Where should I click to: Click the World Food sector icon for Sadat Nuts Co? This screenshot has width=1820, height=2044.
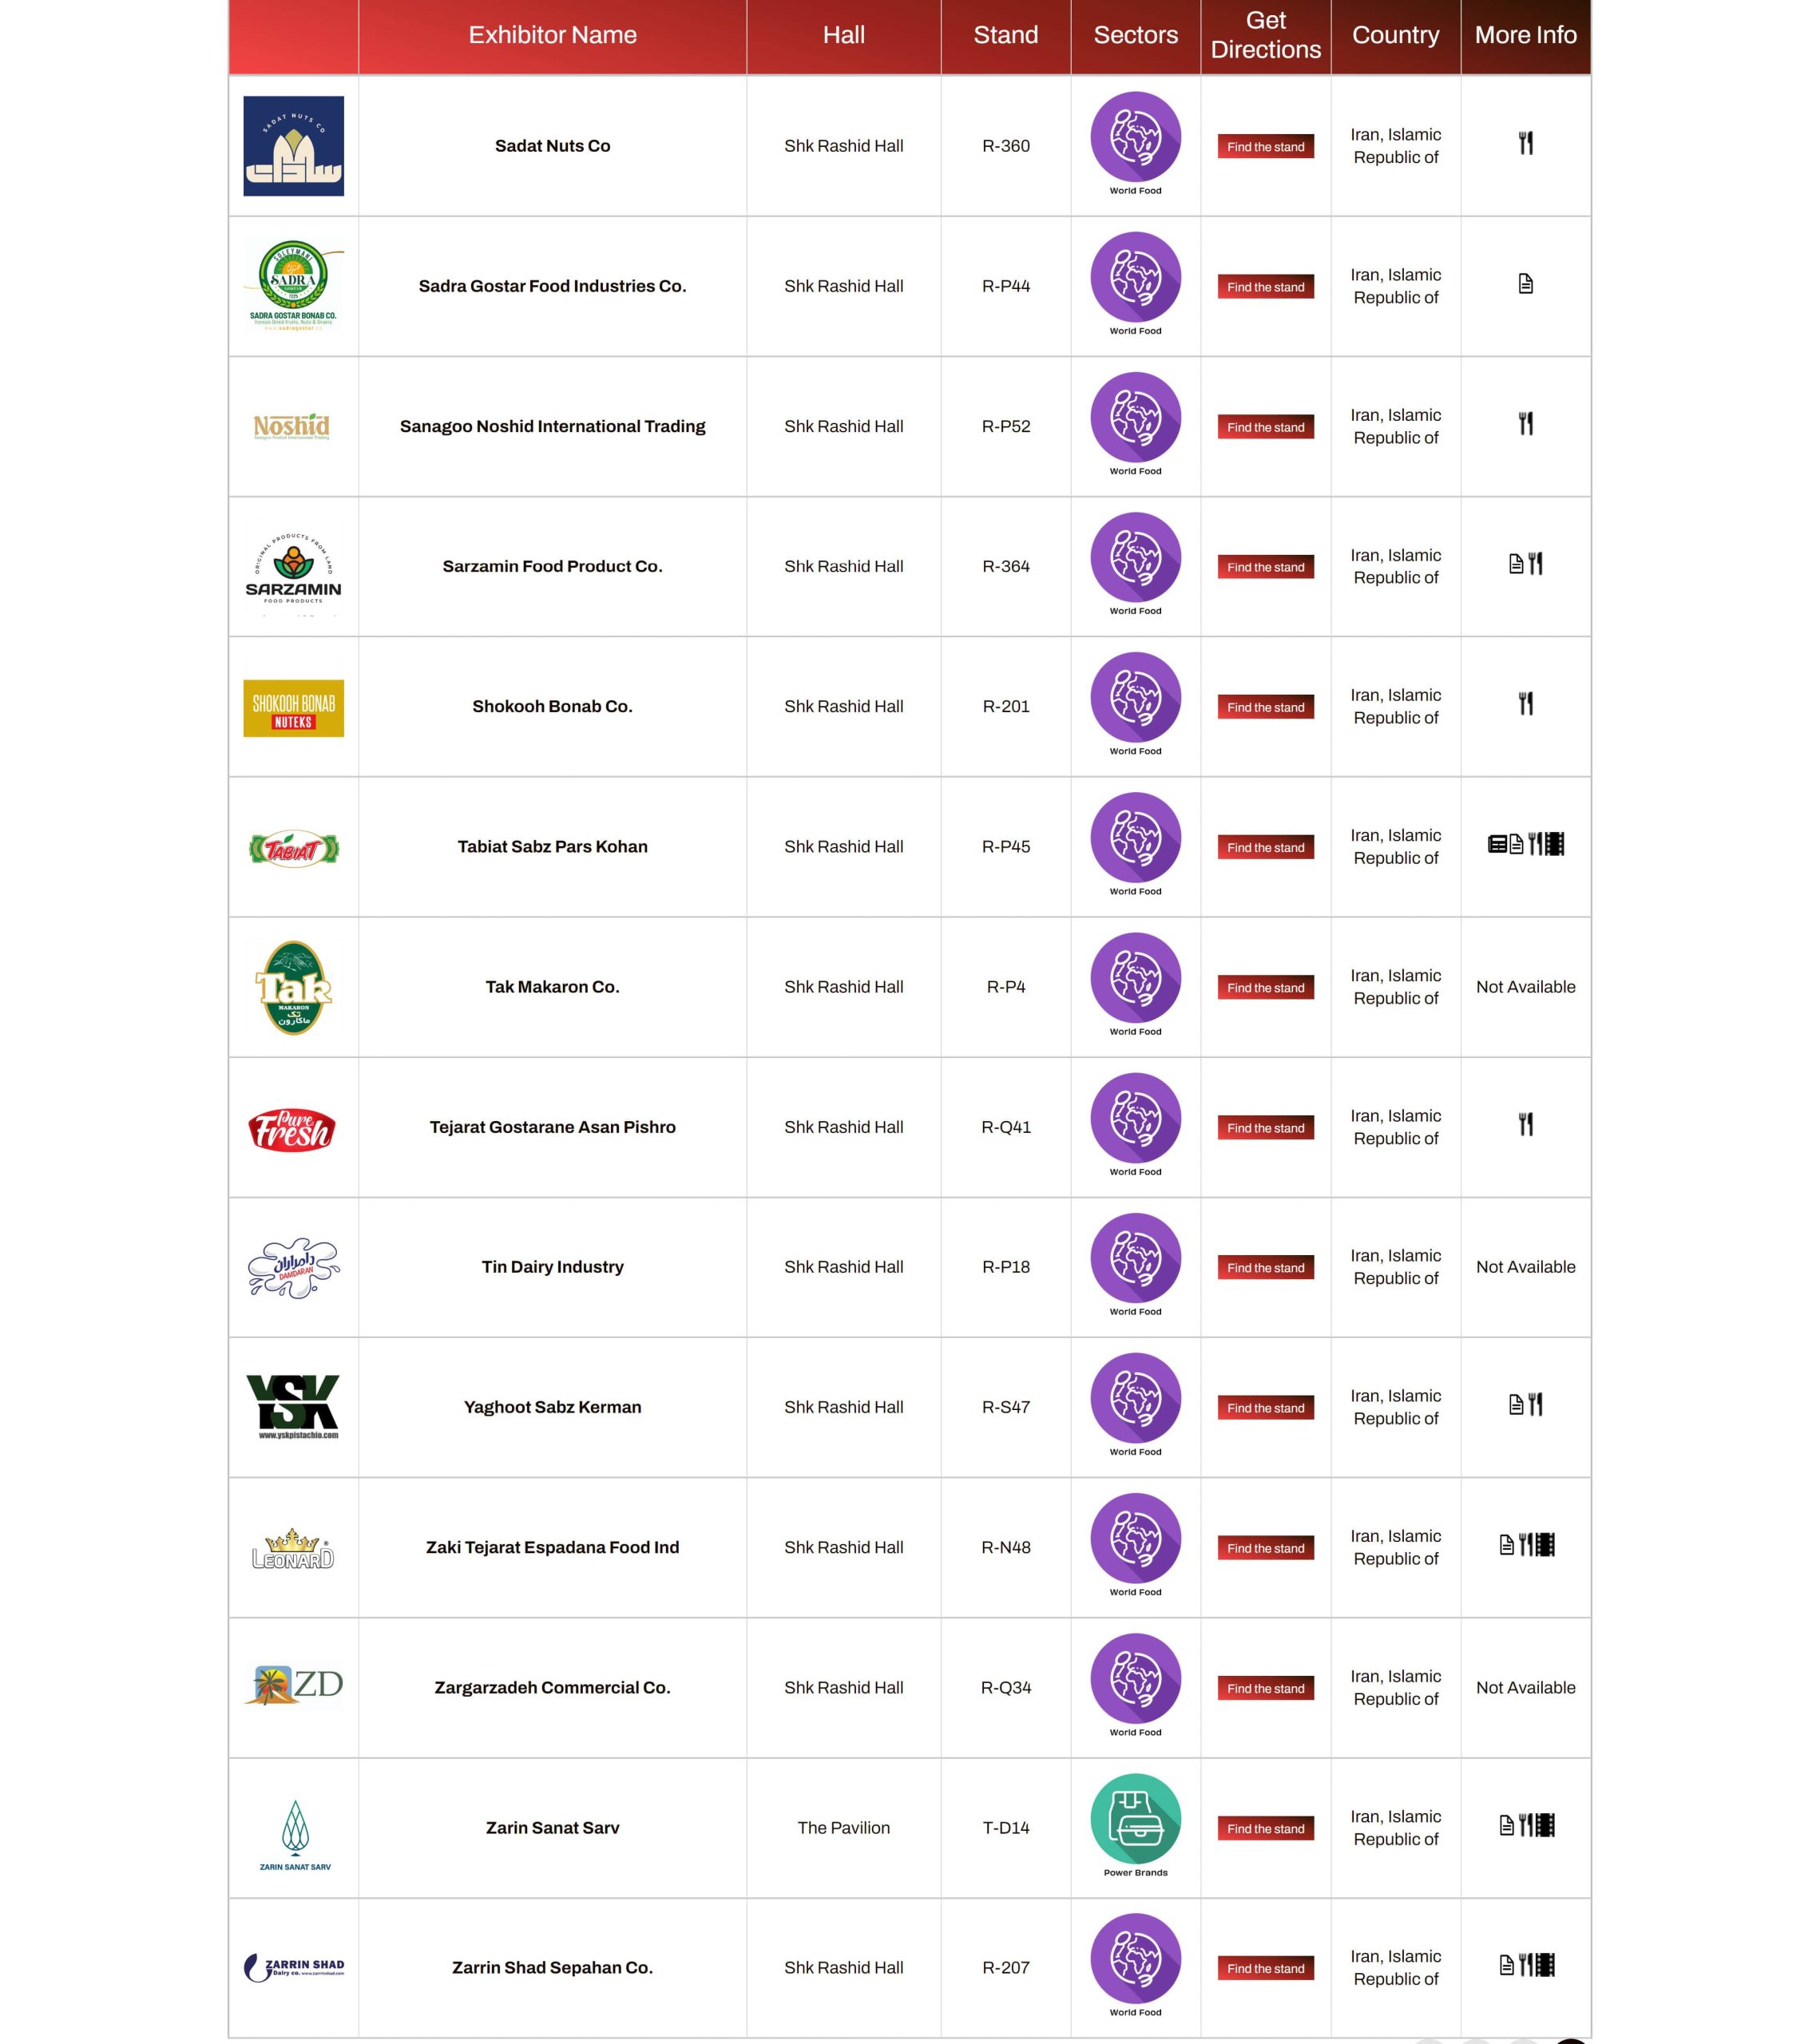(x=1135, y=137)
